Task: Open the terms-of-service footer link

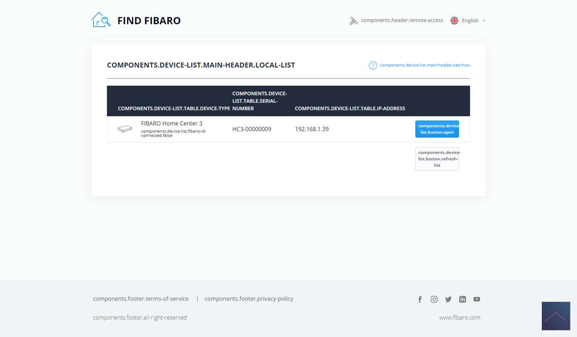Action: 141,299
